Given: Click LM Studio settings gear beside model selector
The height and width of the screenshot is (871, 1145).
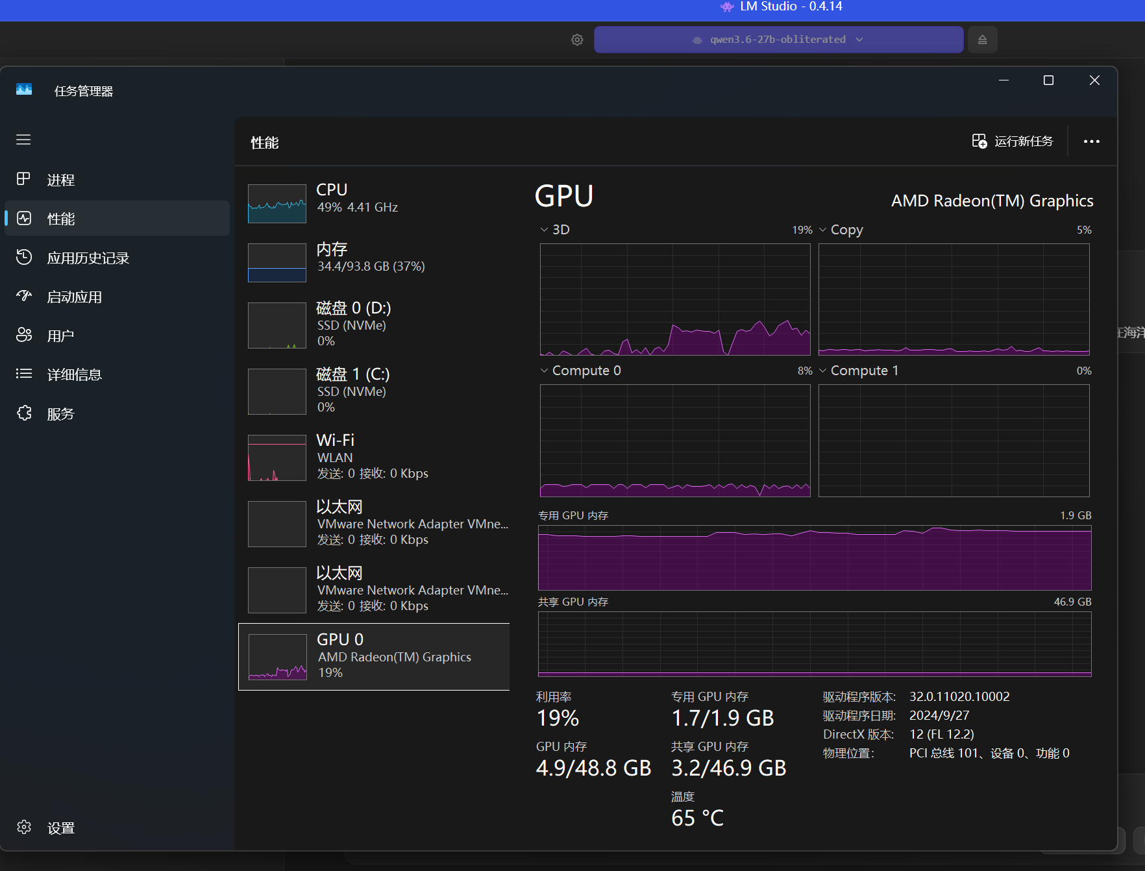Looking at the screenshot, I should coord(577,40).
